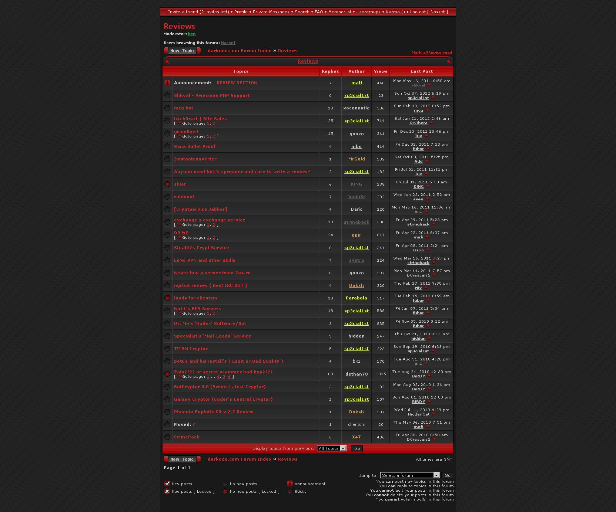
Task: Click the locked status icon next to skier_ topic
Action: [167, 184]
